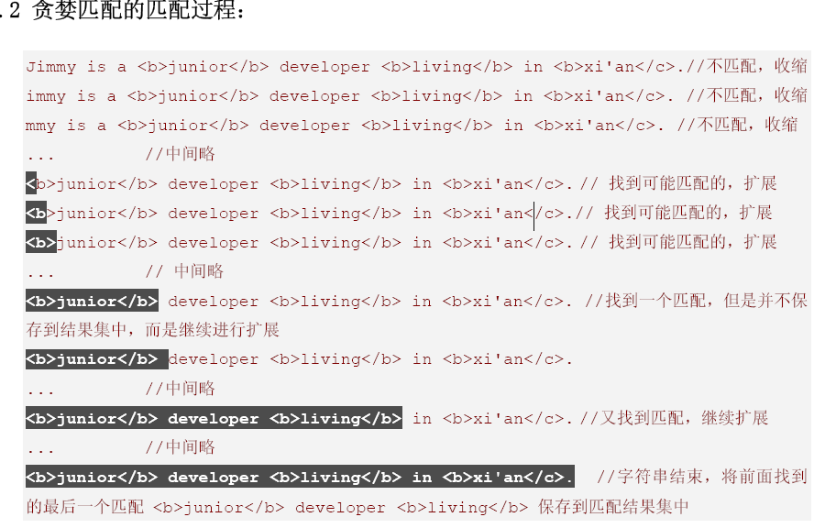Click the line starting with 'Jimmy is a'
The height and width of the screenshot is (528, 814).
tap(416, 66)
